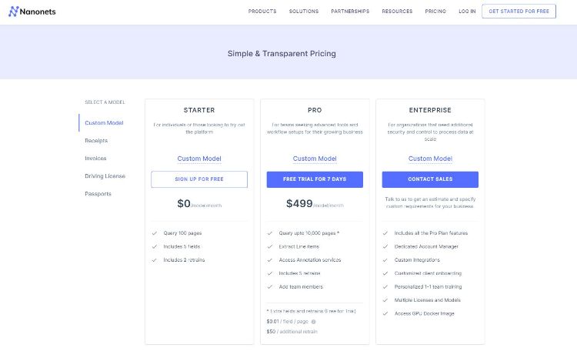Click 'Access Annotation services' feature

click(310, 259)
